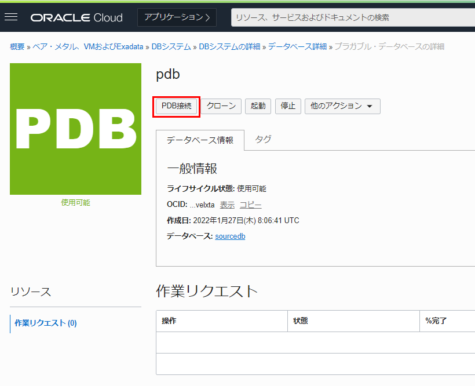Click the クローン button
This screenshot has width=475, height=386.
(x=221, y=106)
